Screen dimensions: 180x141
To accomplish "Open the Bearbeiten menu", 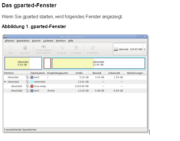I will pyautogui.click(x=23, y=41).
